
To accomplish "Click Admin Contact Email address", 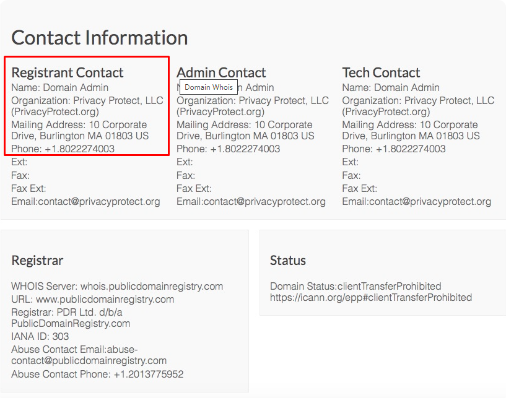I will (x=251, y=202).
